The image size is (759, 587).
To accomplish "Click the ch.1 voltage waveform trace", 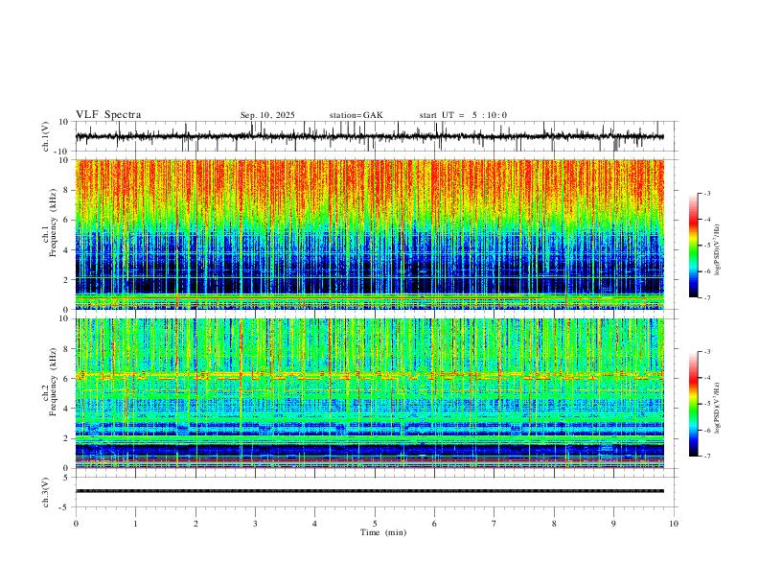I will click(x=369, y=136).
